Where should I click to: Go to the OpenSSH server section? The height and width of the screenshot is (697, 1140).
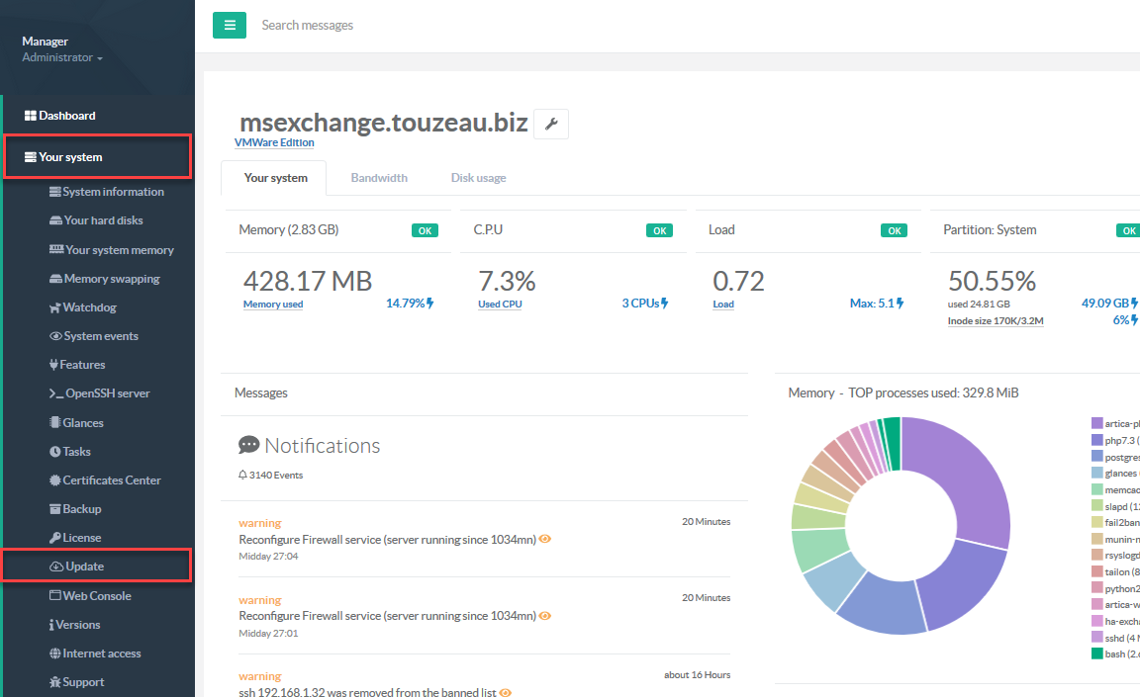pos(107,393)
